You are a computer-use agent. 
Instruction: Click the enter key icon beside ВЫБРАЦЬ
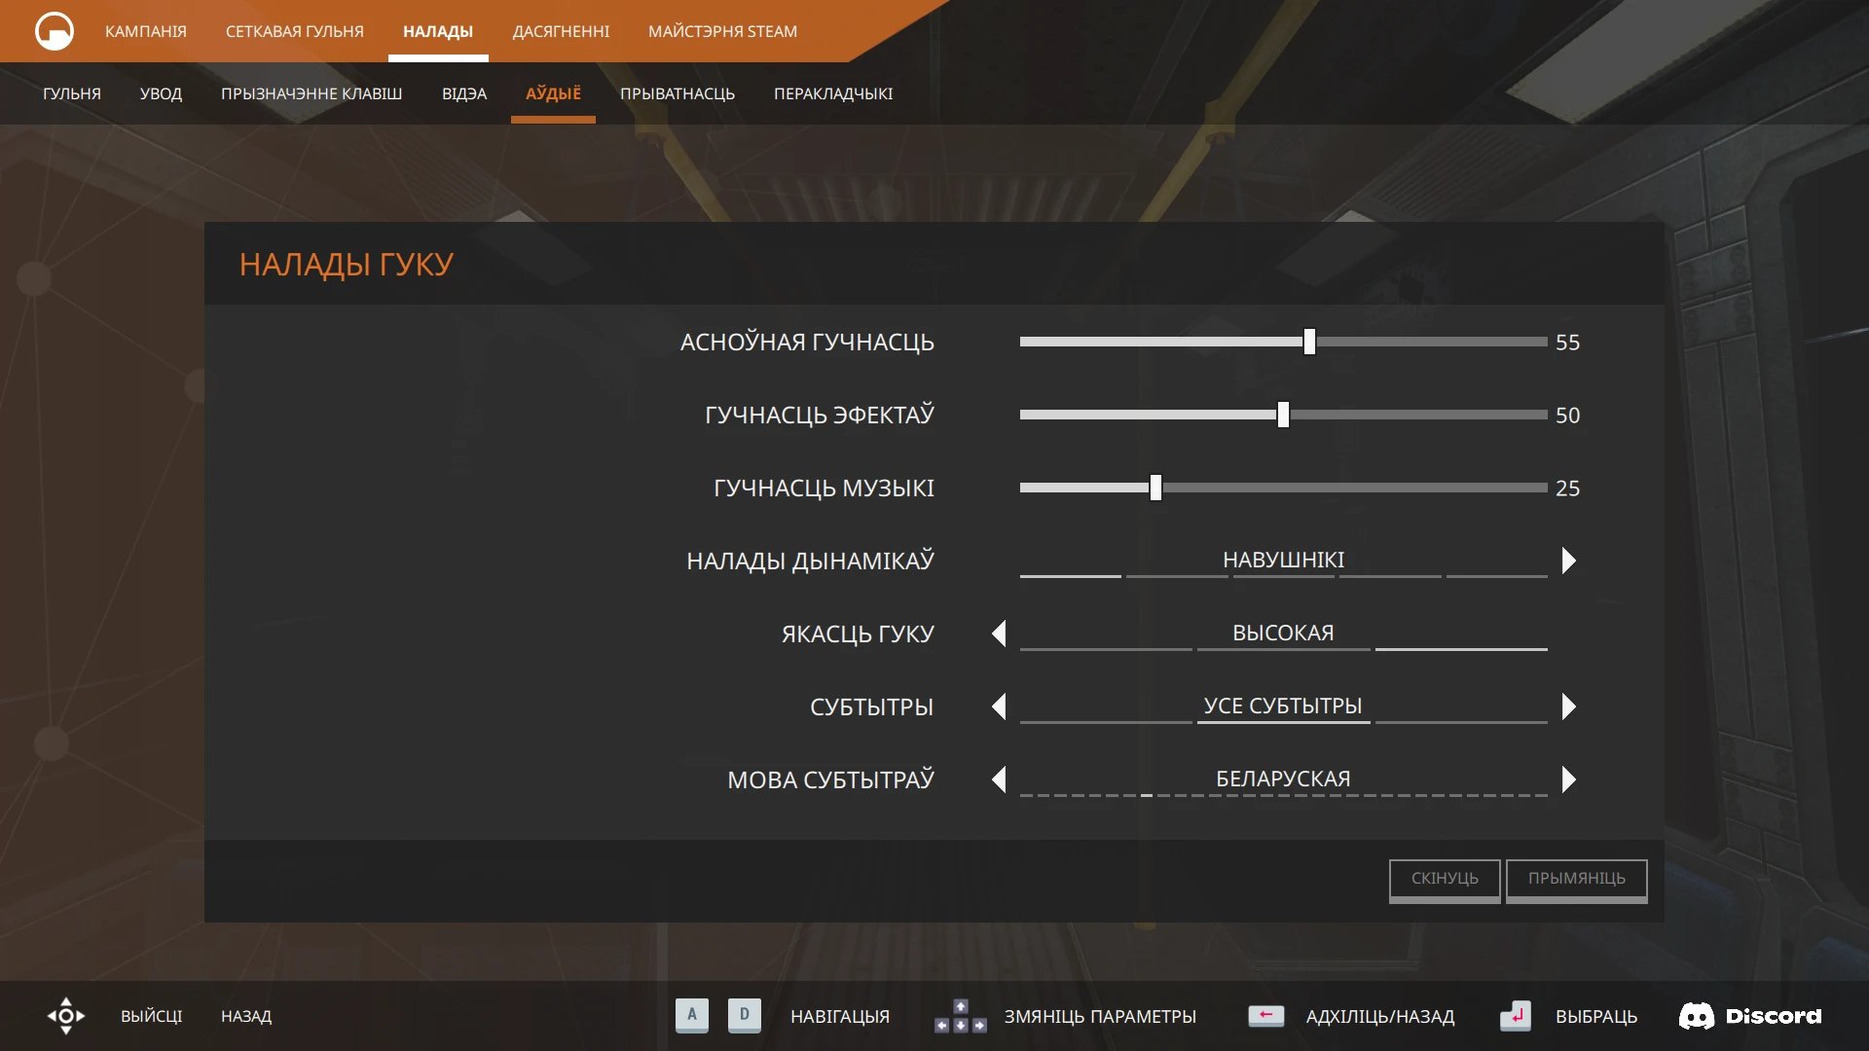(1516, 1016)
